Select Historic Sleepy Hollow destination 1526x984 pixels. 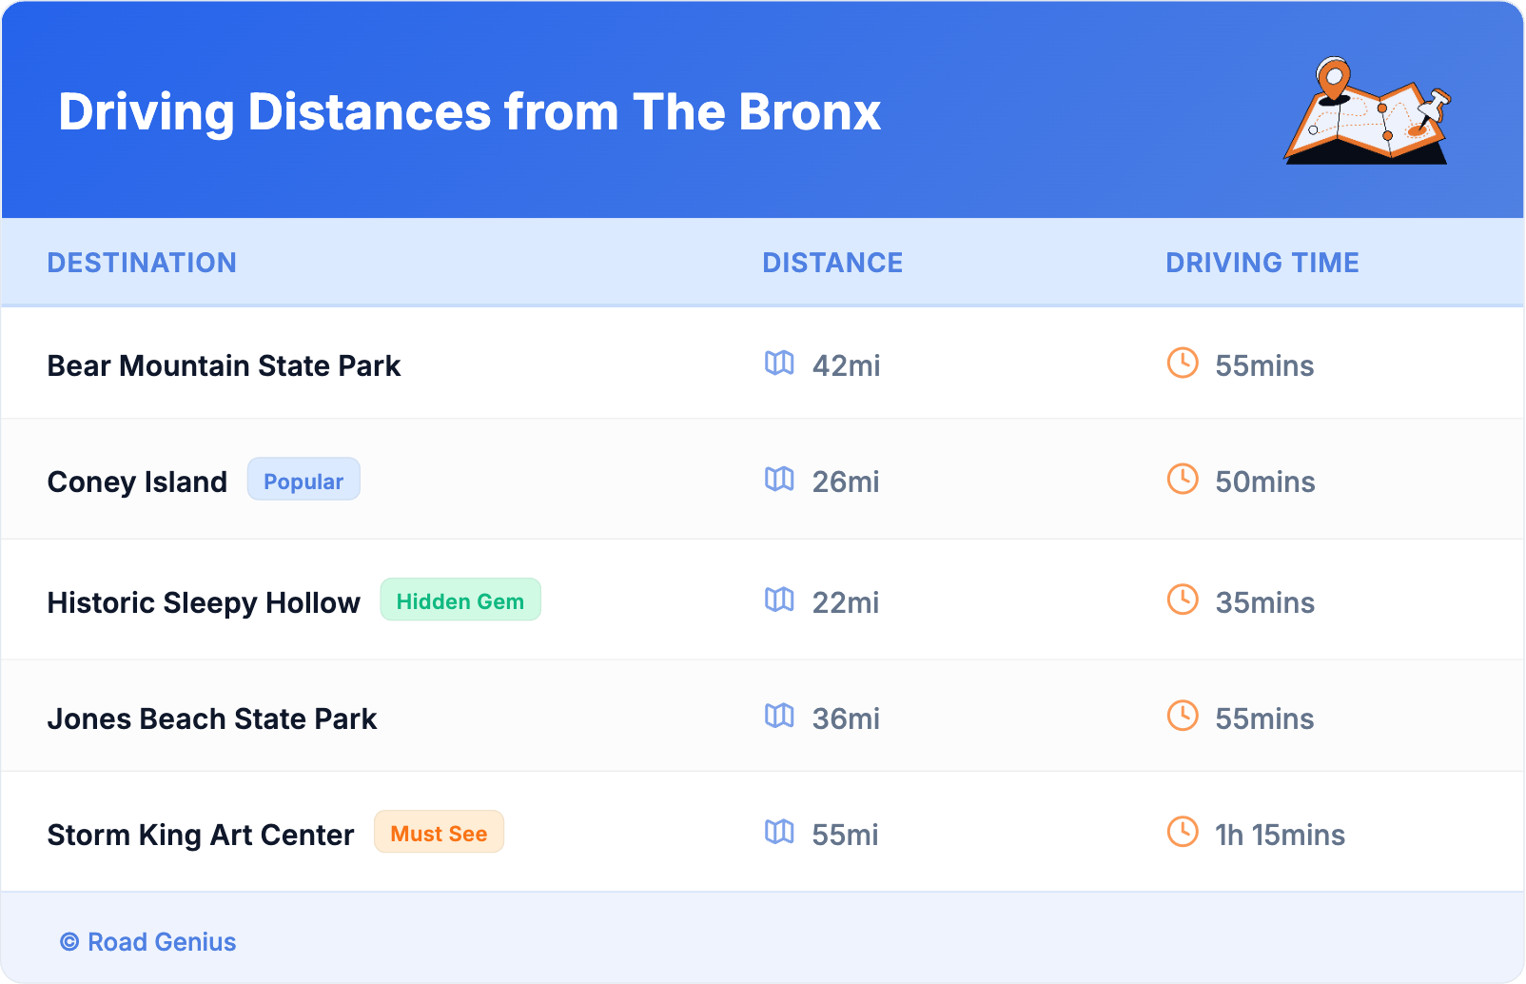click(204, 603)
